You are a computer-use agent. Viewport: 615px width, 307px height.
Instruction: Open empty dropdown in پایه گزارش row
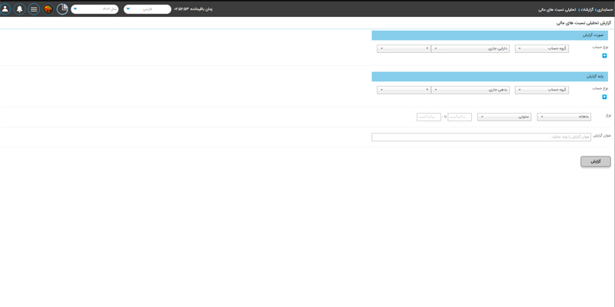(x=404, y=90)
